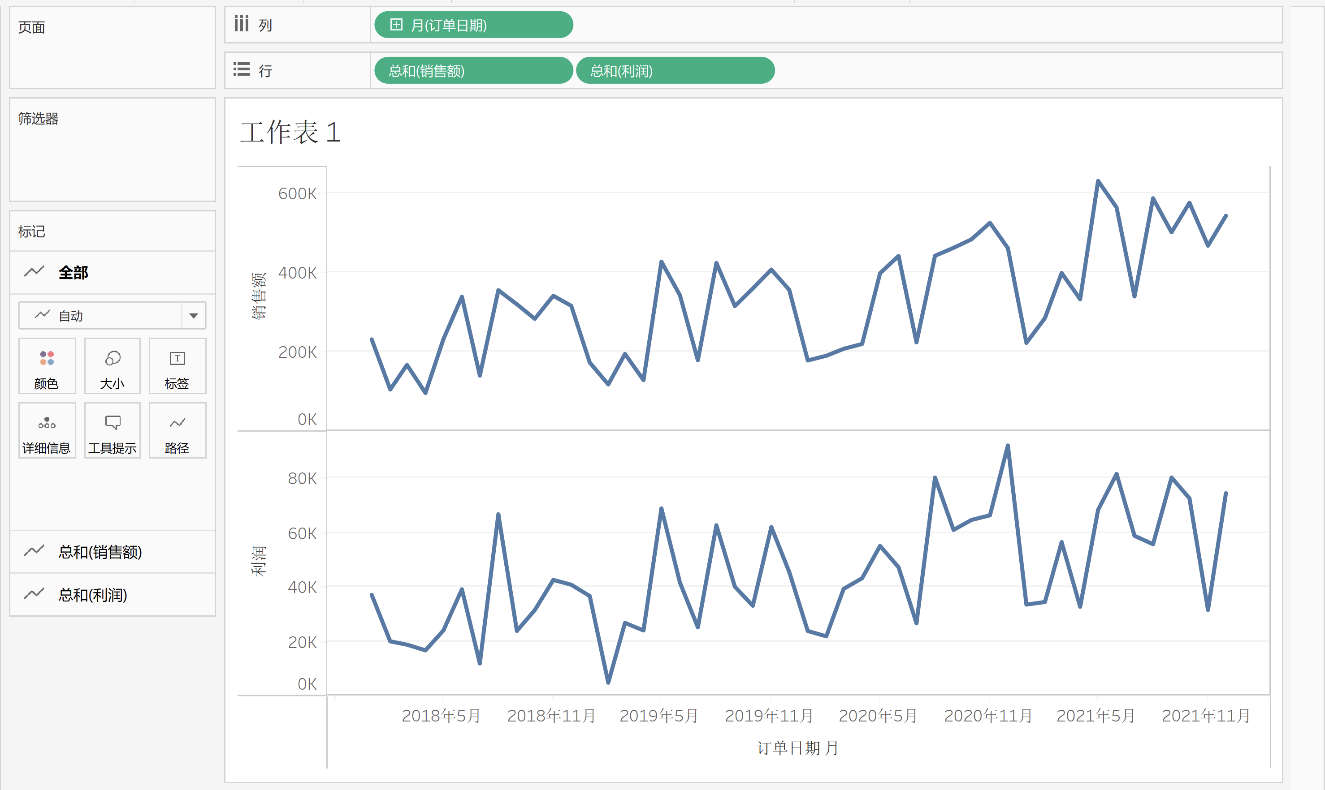
Task: Click the 利润 vertical axis title
Action: [258, 561]
